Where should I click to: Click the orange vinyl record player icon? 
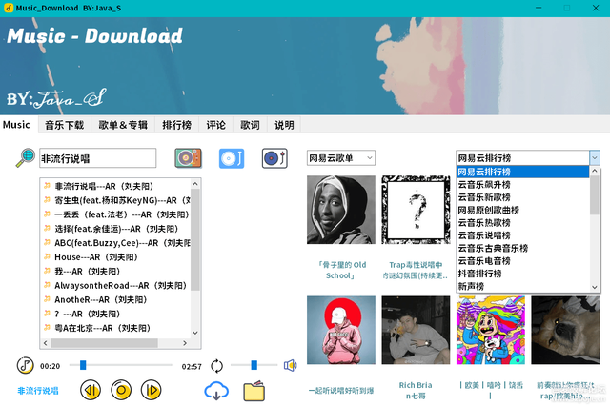tap(189, 158)
